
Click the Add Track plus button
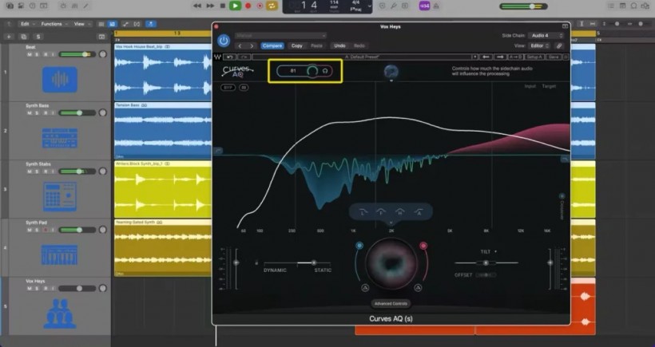pos(9,37)
